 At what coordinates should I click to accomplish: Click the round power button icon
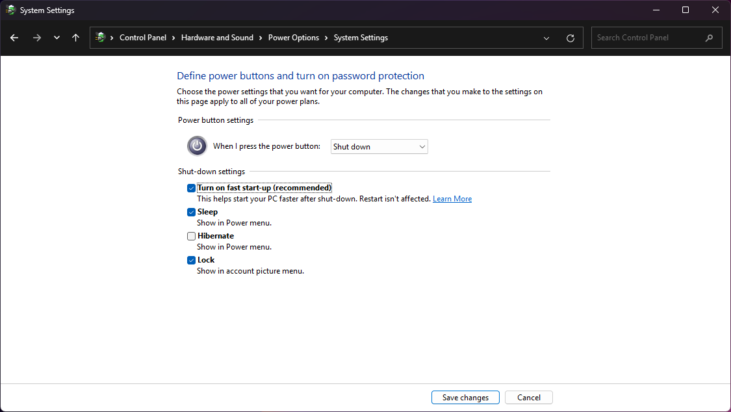click(x=197, y=146)
